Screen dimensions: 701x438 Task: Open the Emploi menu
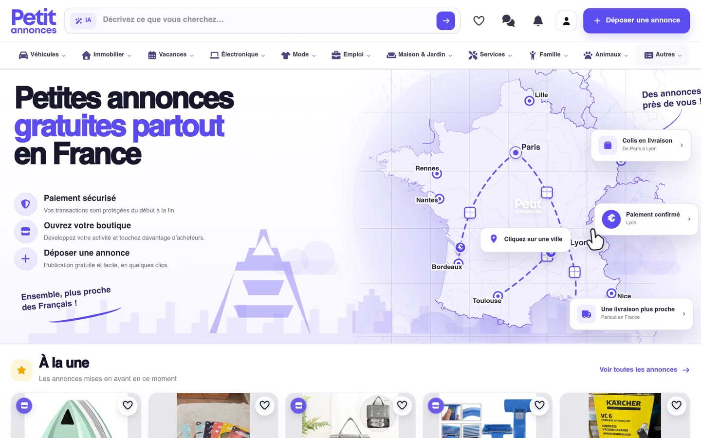coord(351,55)
